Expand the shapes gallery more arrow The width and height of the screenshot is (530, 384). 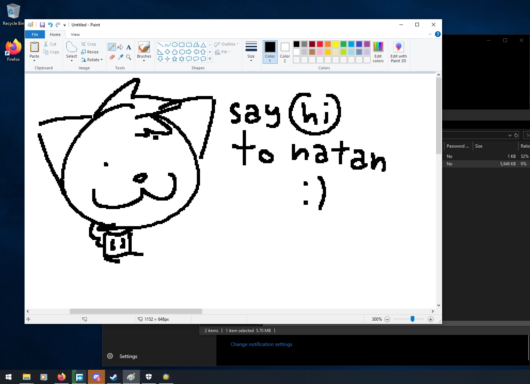point(210,59)
